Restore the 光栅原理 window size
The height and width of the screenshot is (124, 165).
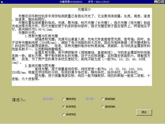(159, 2)
